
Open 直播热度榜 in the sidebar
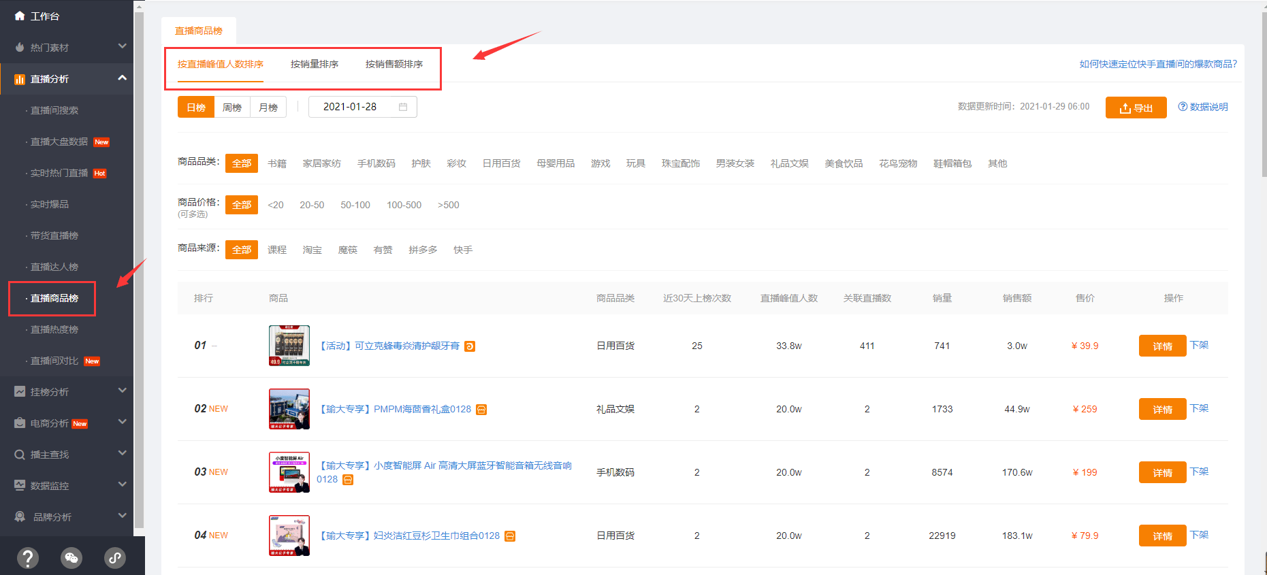[54, 329]
